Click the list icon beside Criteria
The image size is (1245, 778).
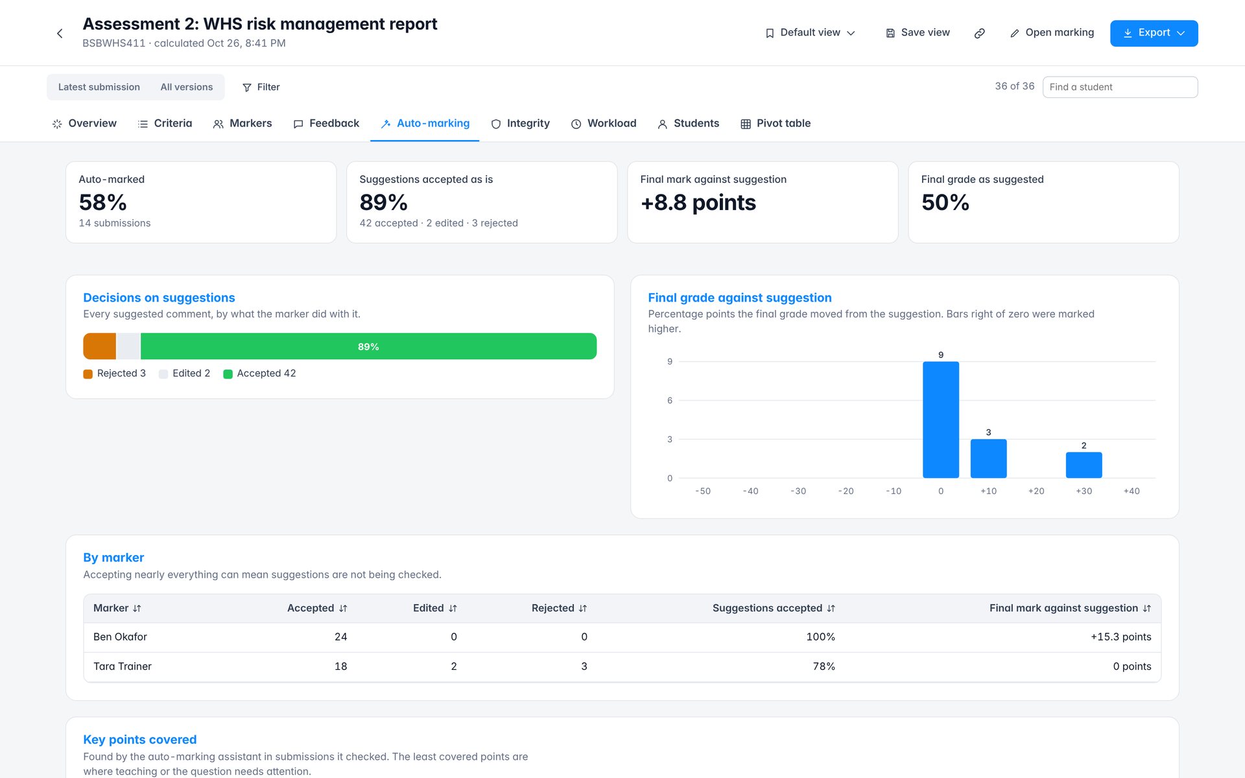coord(143,124)
